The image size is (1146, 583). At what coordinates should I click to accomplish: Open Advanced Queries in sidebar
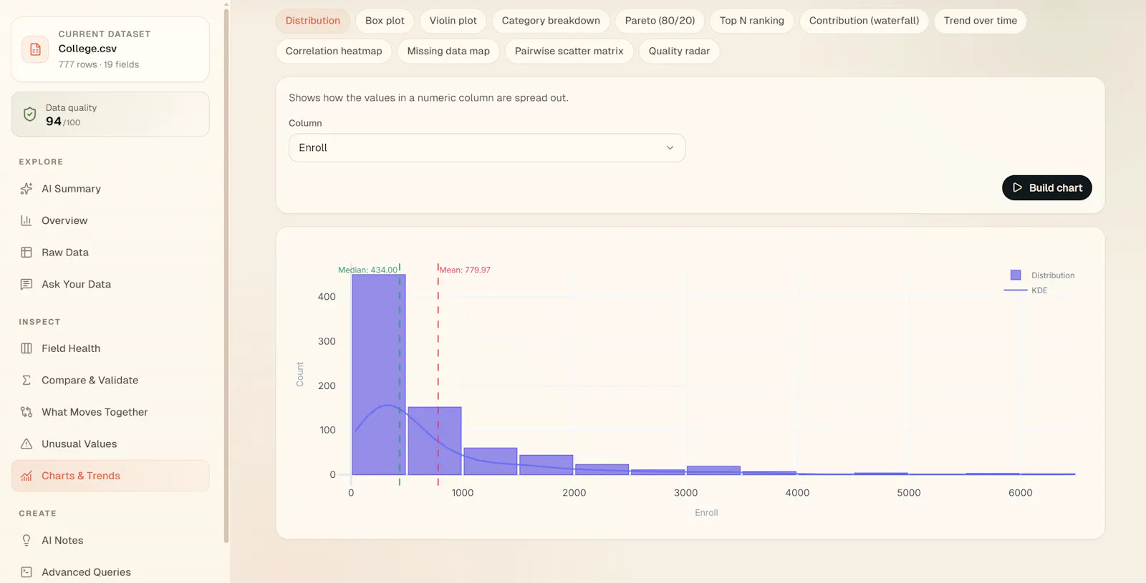click(110, 572)
